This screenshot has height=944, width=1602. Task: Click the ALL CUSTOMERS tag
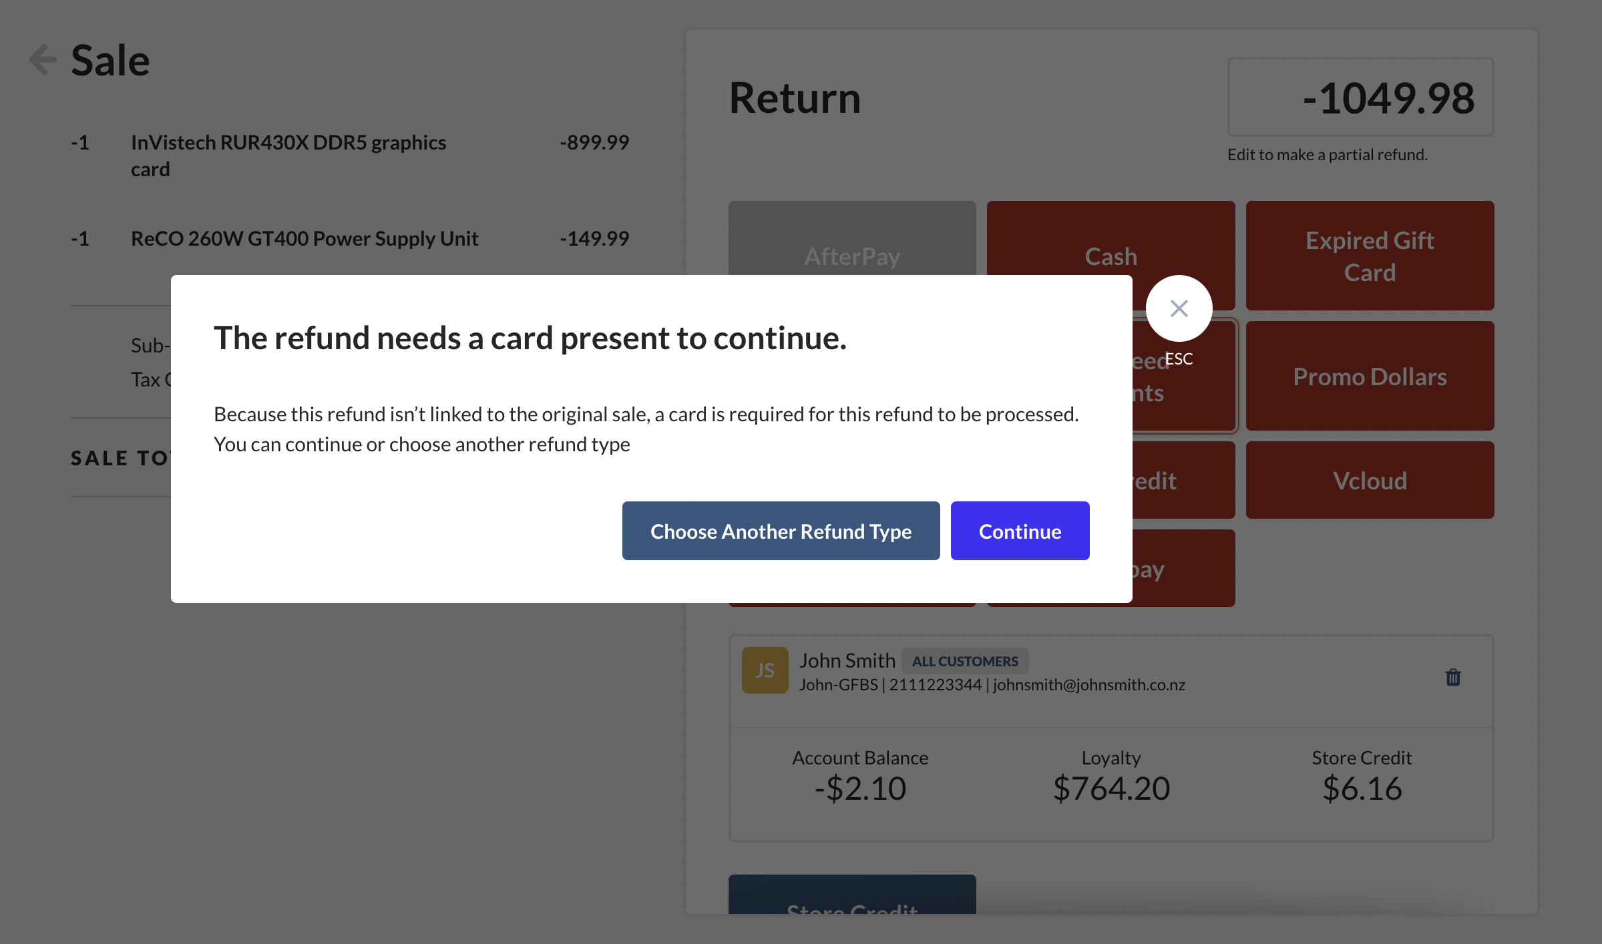point(965,661)
